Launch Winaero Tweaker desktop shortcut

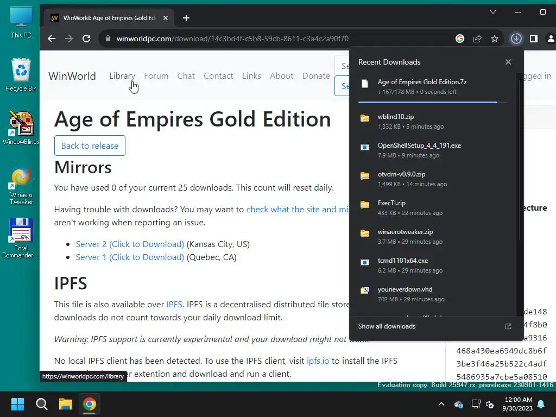[x=21, y=187]
